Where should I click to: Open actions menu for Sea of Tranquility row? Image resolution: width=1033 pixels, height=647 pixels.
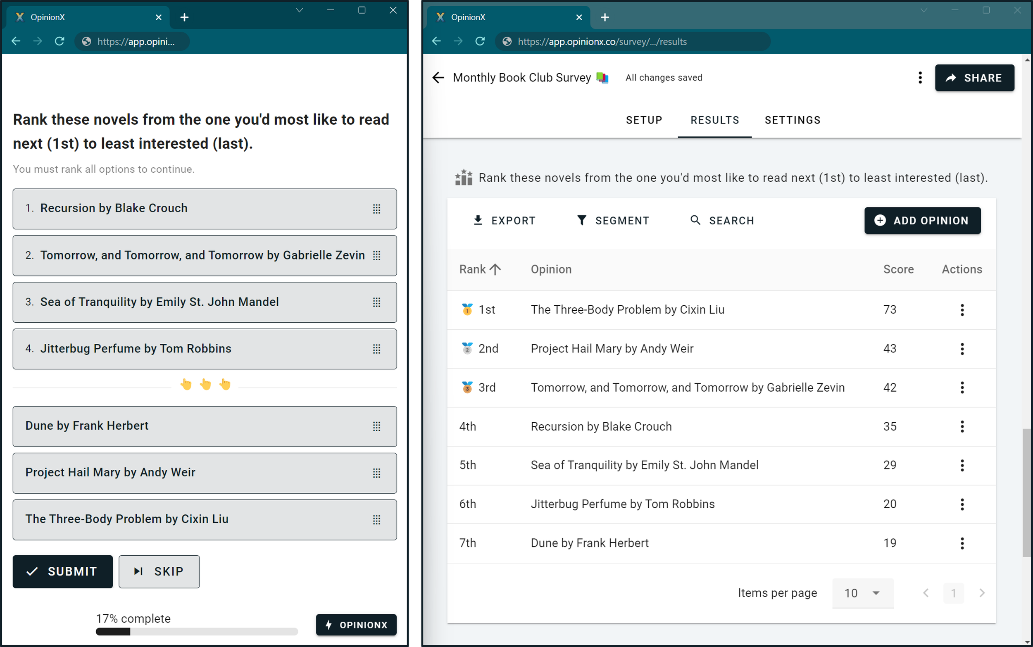962,465
